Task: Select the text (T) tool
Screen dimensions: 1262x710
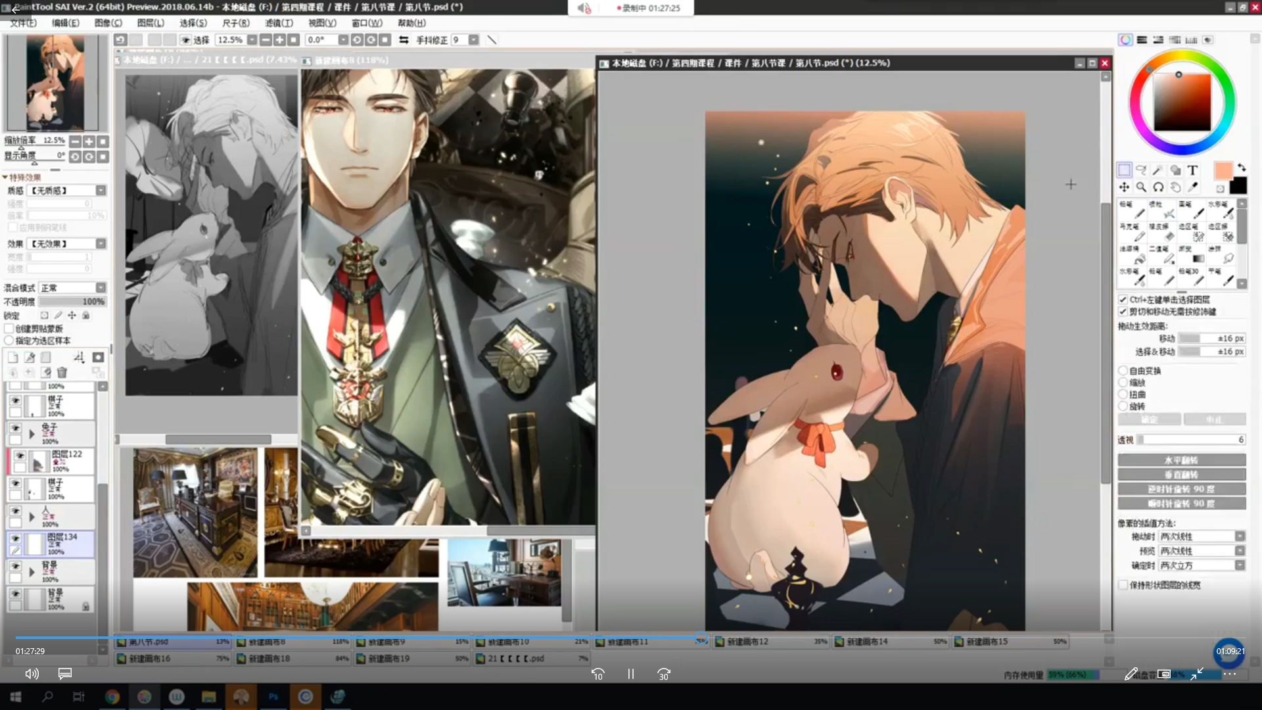Action: (1192, 170)
